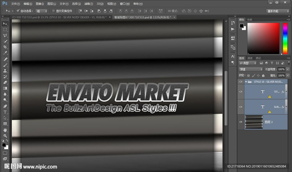Select the Eraser tool

coord(5,82)
